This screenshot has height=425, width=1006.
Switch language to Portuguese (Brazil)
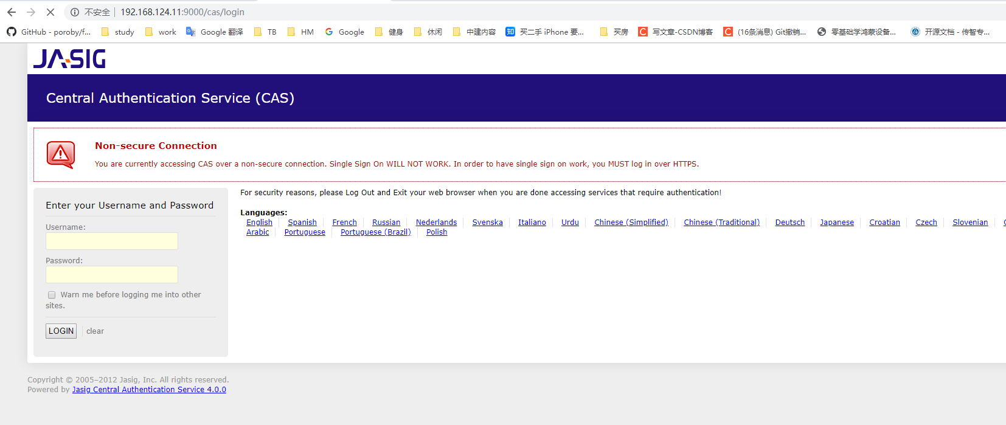(x=376, y=232)
